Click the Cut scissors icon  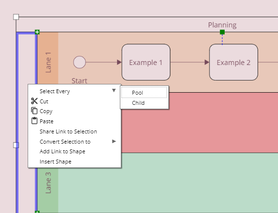pyautogui.click(x=34, y=101)
